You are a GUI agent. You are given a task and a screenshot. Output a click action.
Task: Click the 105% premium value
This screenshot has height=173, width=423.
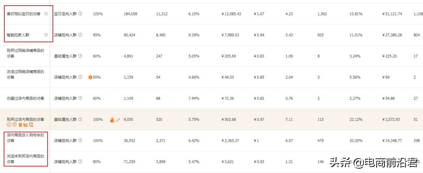(x=98, y=14)
